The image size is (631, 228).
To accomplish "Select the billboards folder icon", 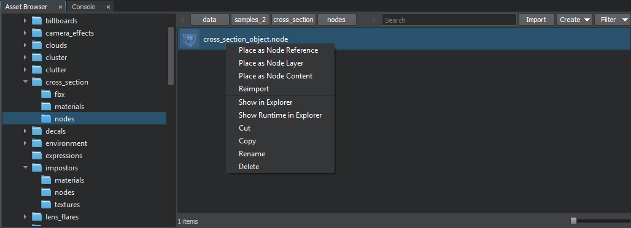I will 37,20.
